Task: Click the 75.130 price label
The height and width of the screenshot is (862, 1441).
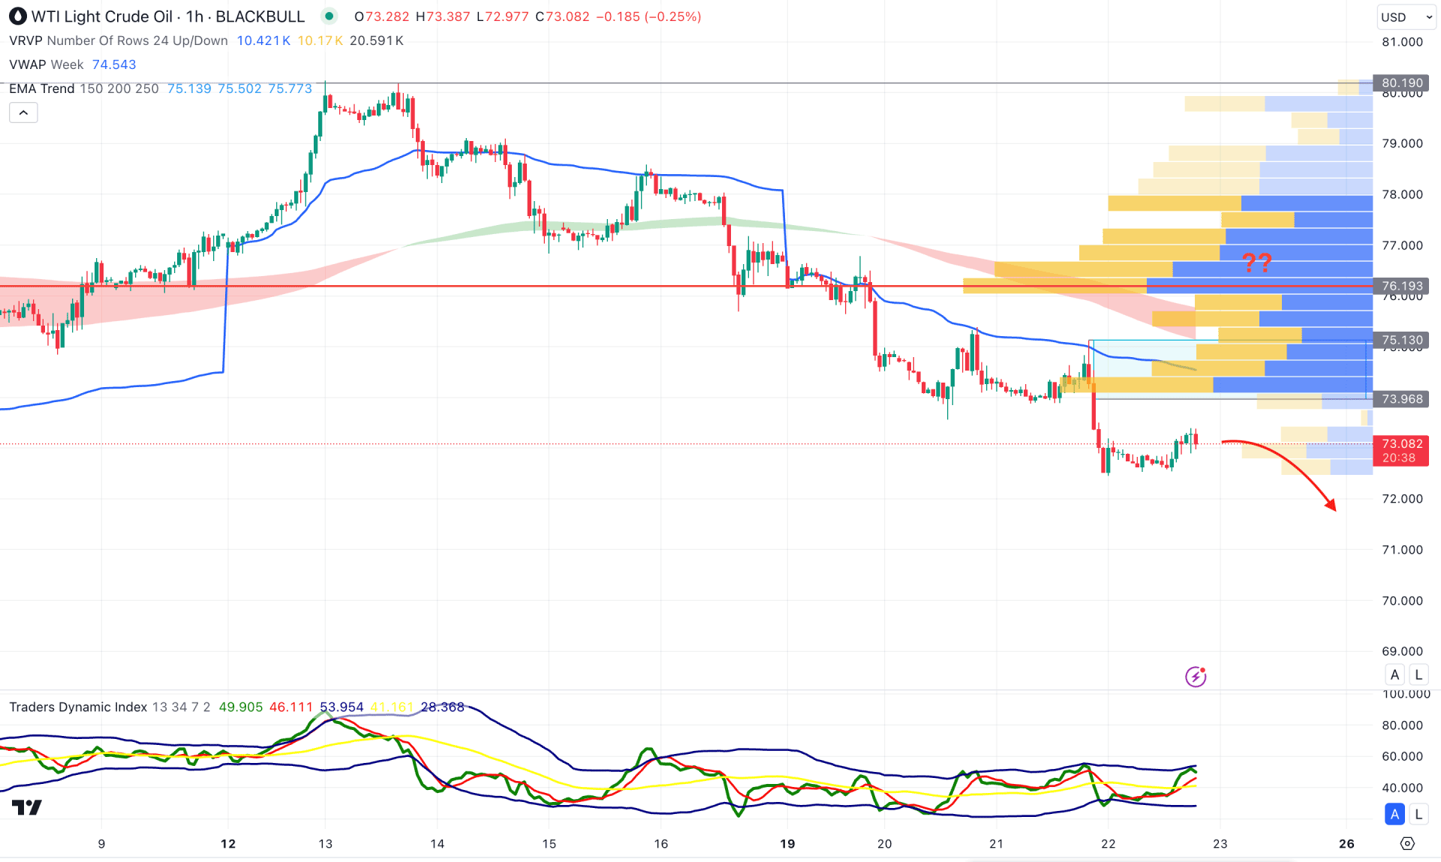Action: (1401, 340)
